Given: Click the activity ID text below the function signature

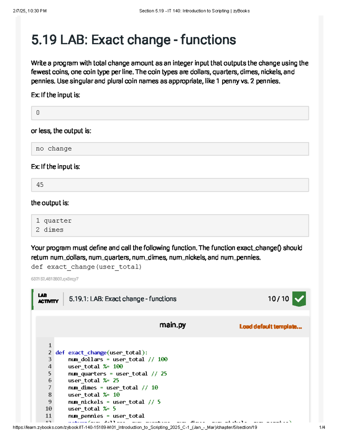Looking at the screenshot, I should (55, 279).
